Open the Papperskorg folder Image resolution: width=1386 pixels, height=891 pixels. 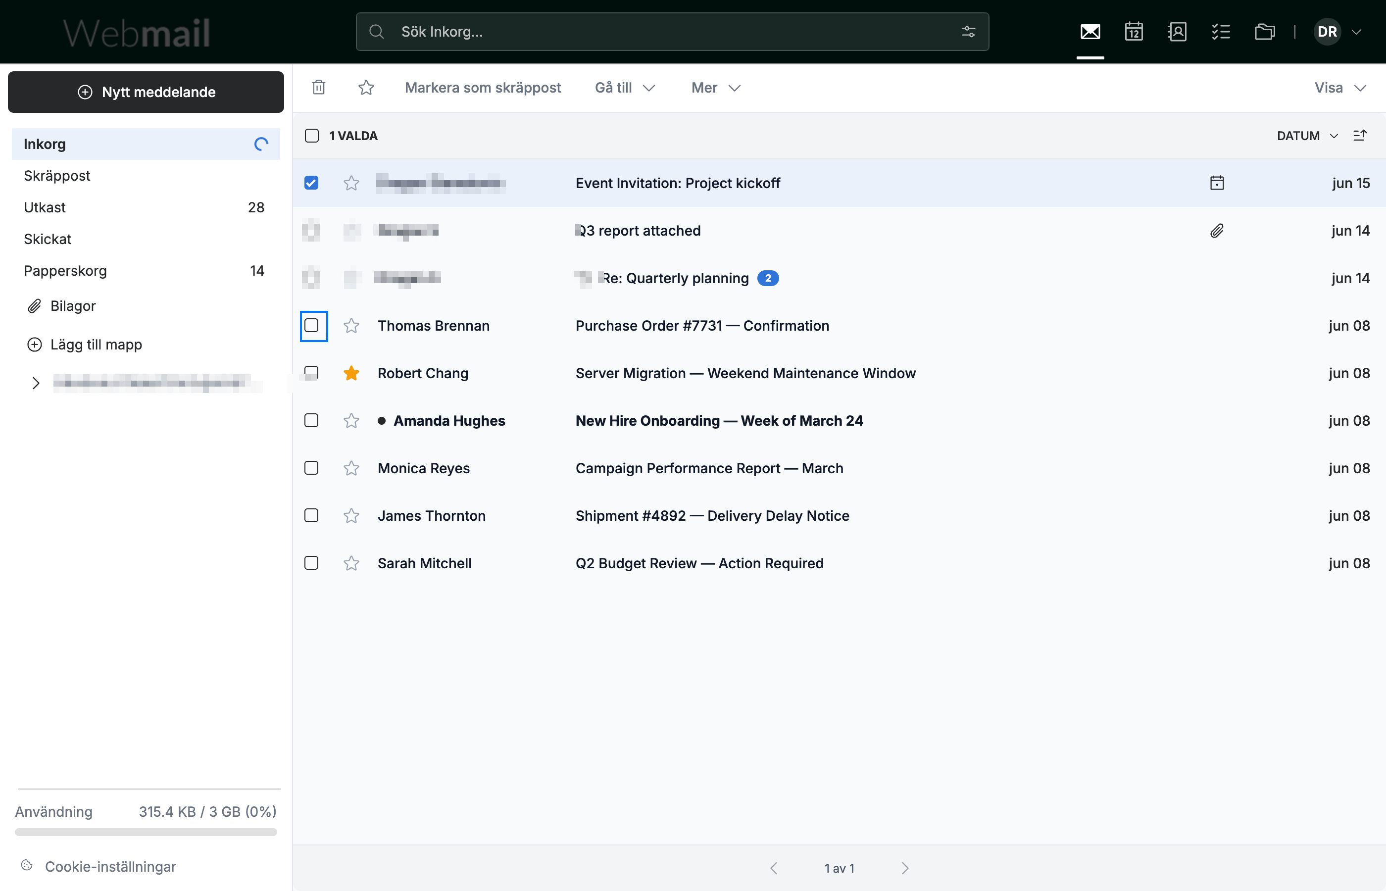[146, 271]
